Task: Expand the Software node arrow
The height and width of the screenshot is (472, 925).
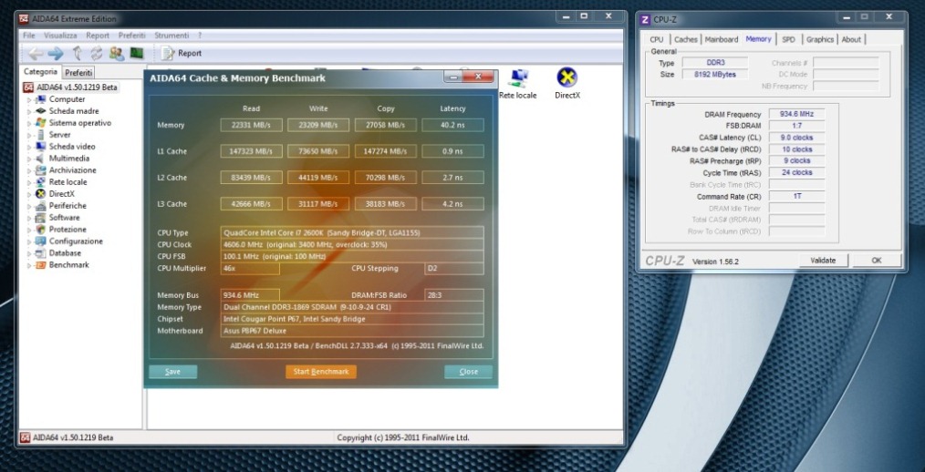Action: click(x=29, y=218)
